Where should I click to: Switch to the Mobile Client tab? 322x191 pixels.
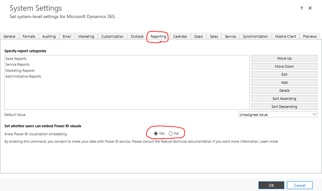coord(286,36)
